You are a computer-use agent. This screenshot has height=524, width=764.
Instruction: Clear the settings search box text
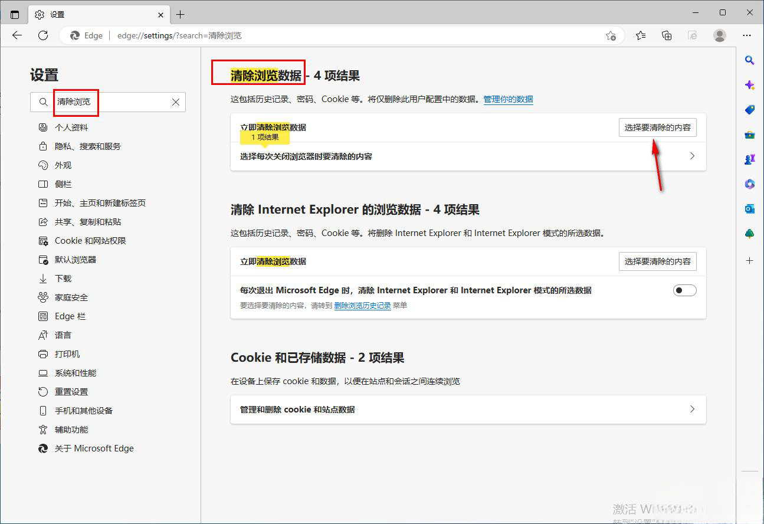(x=176, y=102)
